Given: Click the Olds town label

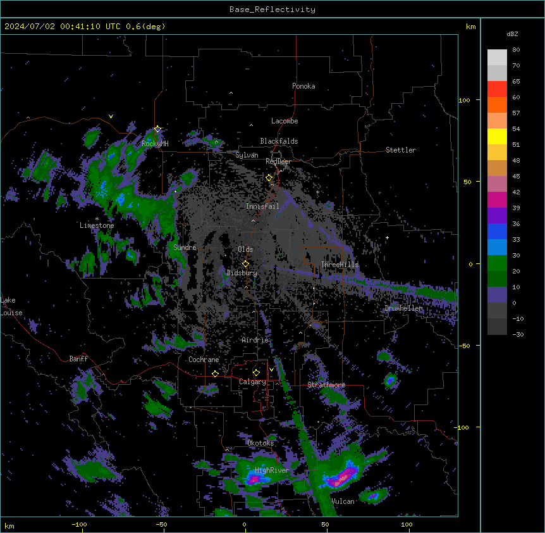Looking at the screenshot, I should [x=245, y=249].
